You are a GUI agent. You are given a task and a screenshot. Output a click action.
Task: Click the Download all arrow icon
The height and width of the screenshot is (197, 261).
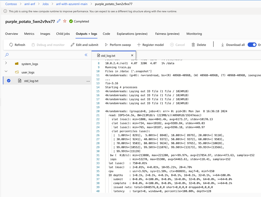(222, 45)
